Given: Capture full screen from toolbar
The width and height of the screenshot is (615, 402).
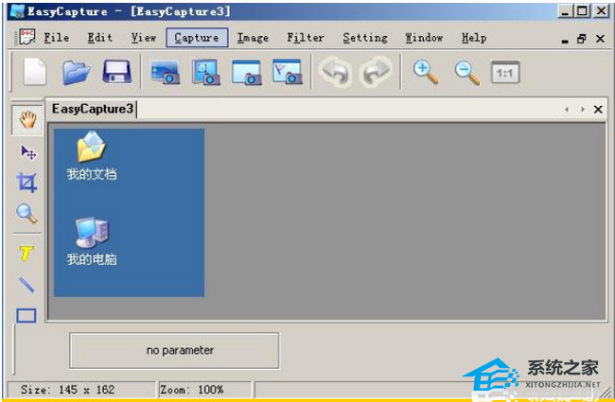Looking at the screenshot, I should [x=166, y=72].
